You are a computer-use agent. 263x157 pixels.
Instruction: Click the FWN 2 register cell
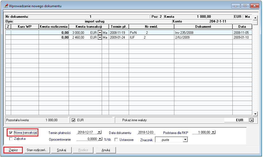click(x=152, y=33)
